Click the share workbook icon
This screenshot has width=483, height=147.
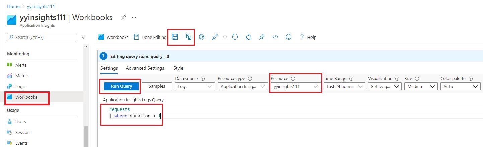click(x=248, y=37)
